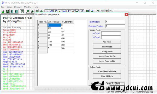The image size is (157, 94).
Task: Click the ADD node toolbar icon
Action: point(102,11)
